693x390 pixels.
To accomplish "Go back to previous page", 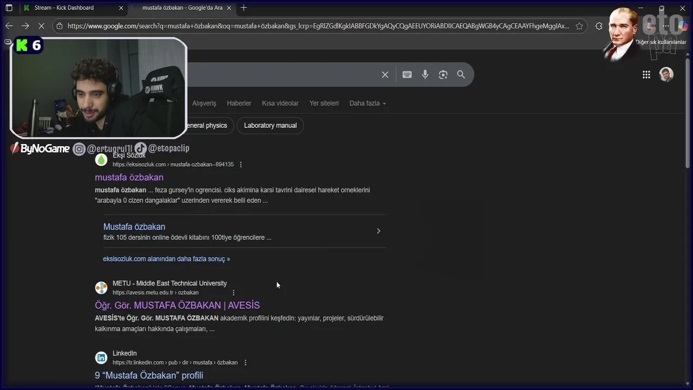I will tap(9, 26).
